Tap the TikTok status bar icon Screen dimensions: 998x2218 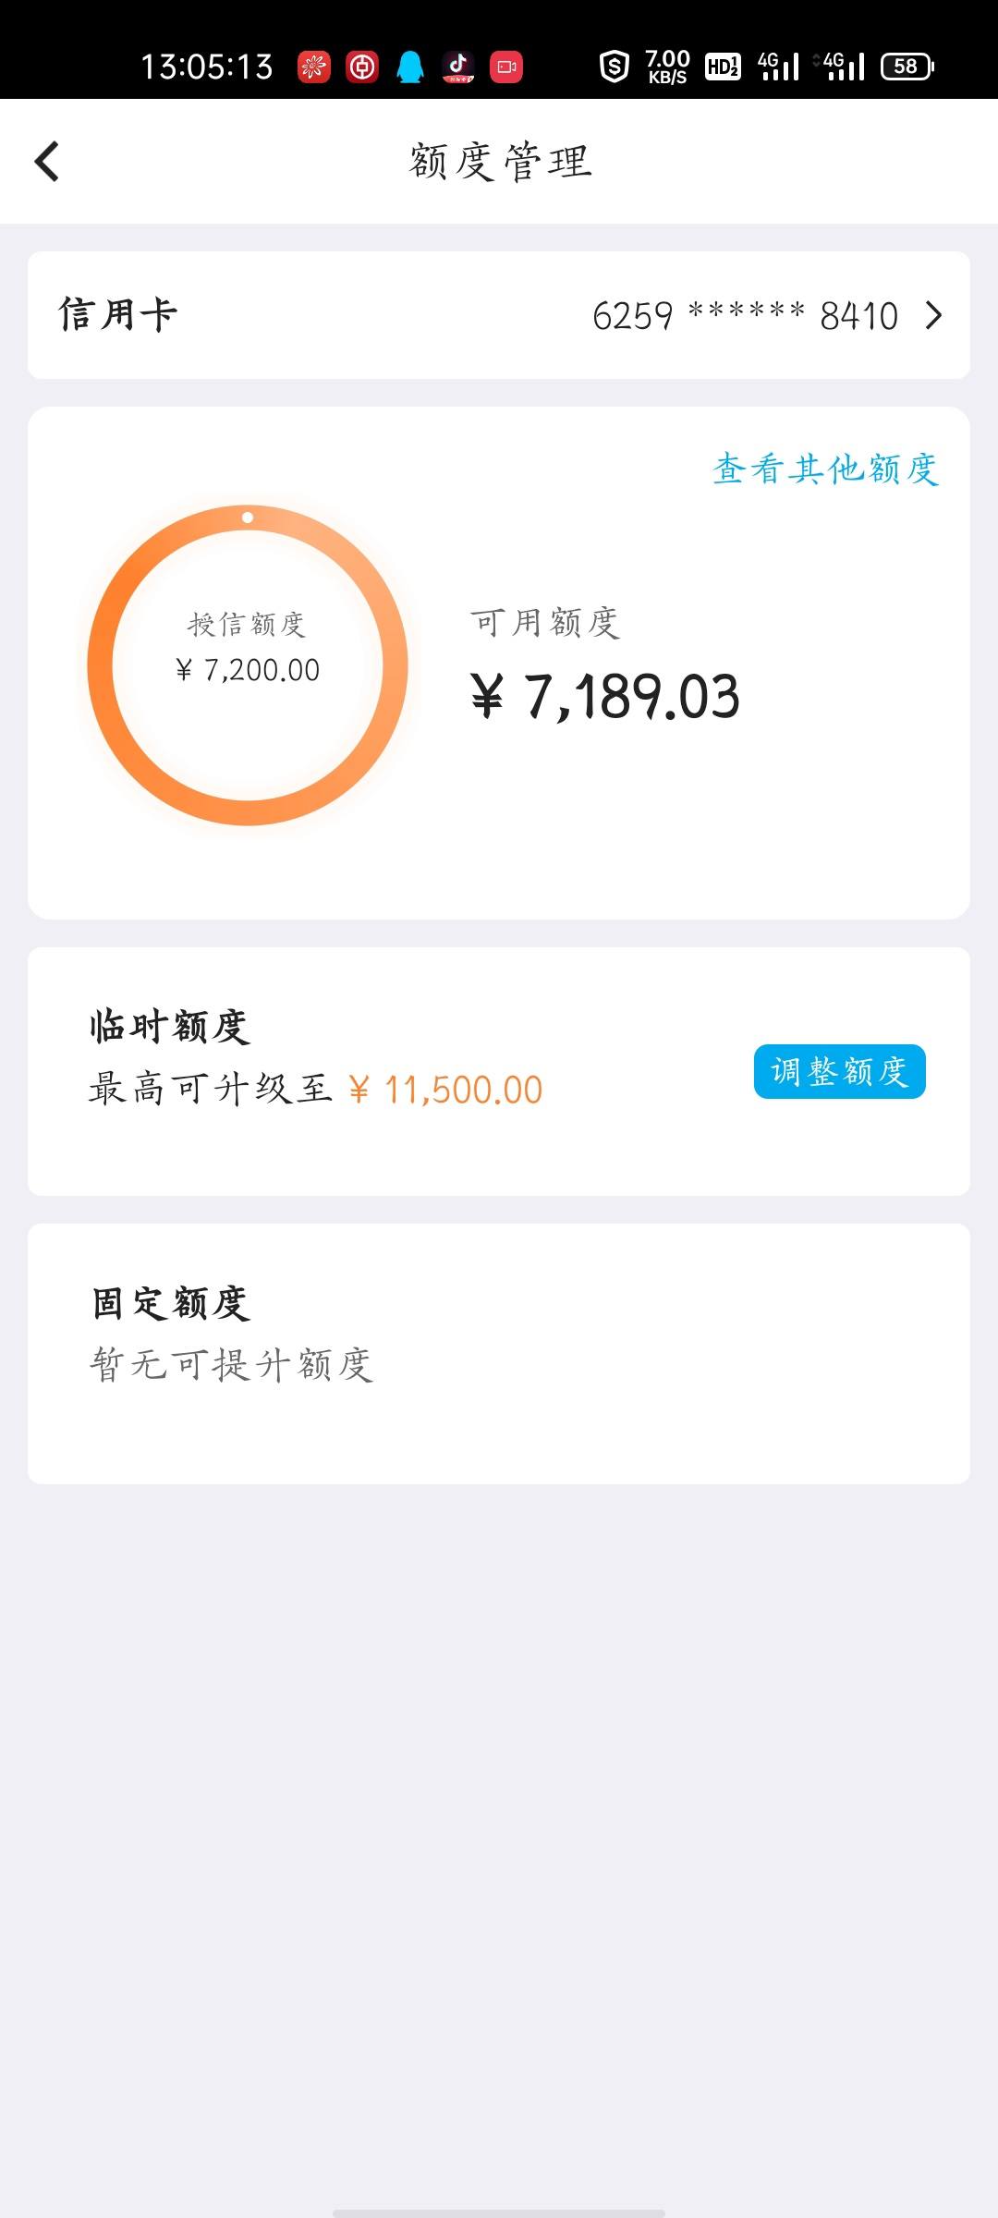tap(458, 67)
